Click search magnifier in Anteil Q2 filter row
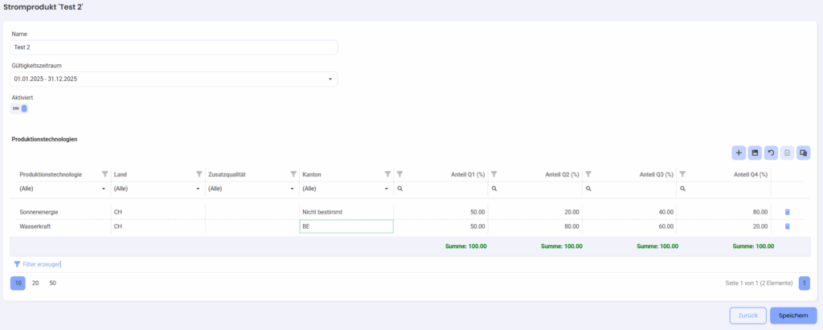The width and height of the screenshot is (823, 330). pyautogui.click(x=494, y=189)
